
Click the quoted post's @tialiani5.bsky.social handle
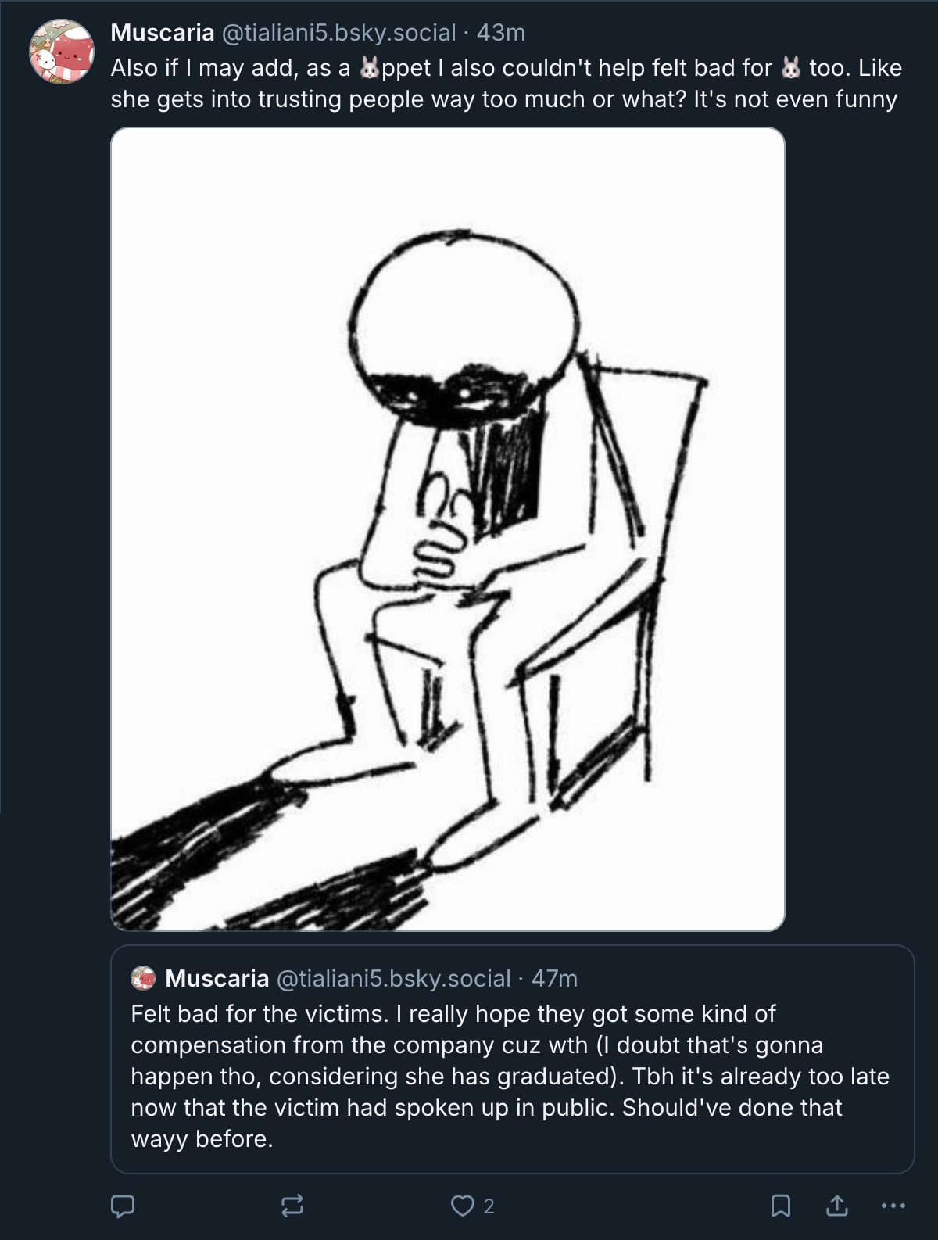393,978
